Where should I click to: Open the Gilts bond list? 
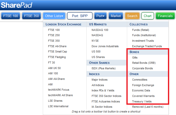coord(135,57)
